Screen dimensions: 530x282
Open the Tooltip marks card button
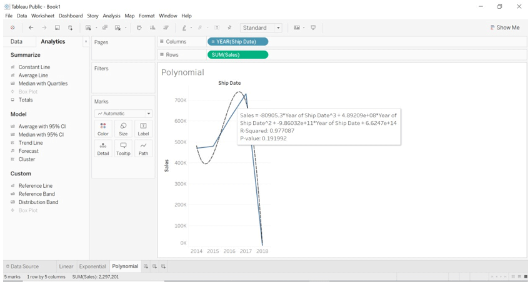[x=123, y=148]
